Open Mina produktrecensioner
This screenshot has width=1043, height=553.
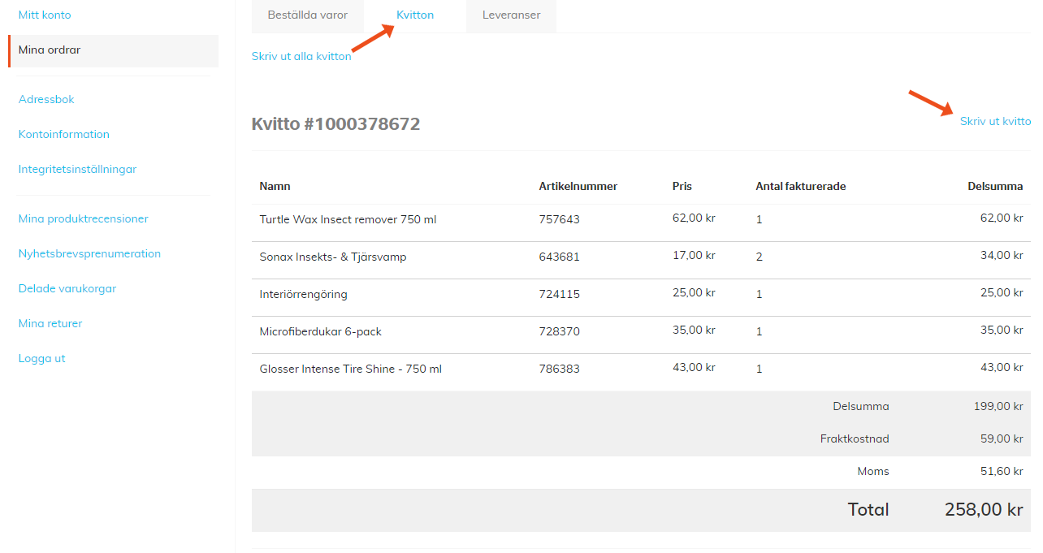coord(83,218)
